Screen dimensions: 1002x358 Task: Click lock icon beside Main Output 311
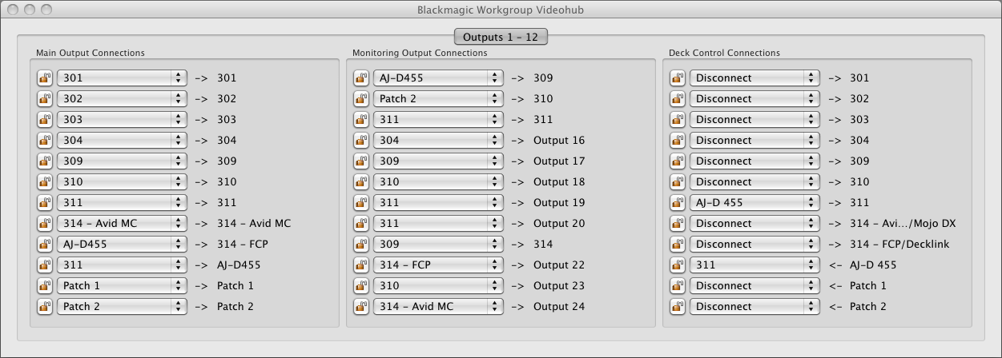click(45, 203)
